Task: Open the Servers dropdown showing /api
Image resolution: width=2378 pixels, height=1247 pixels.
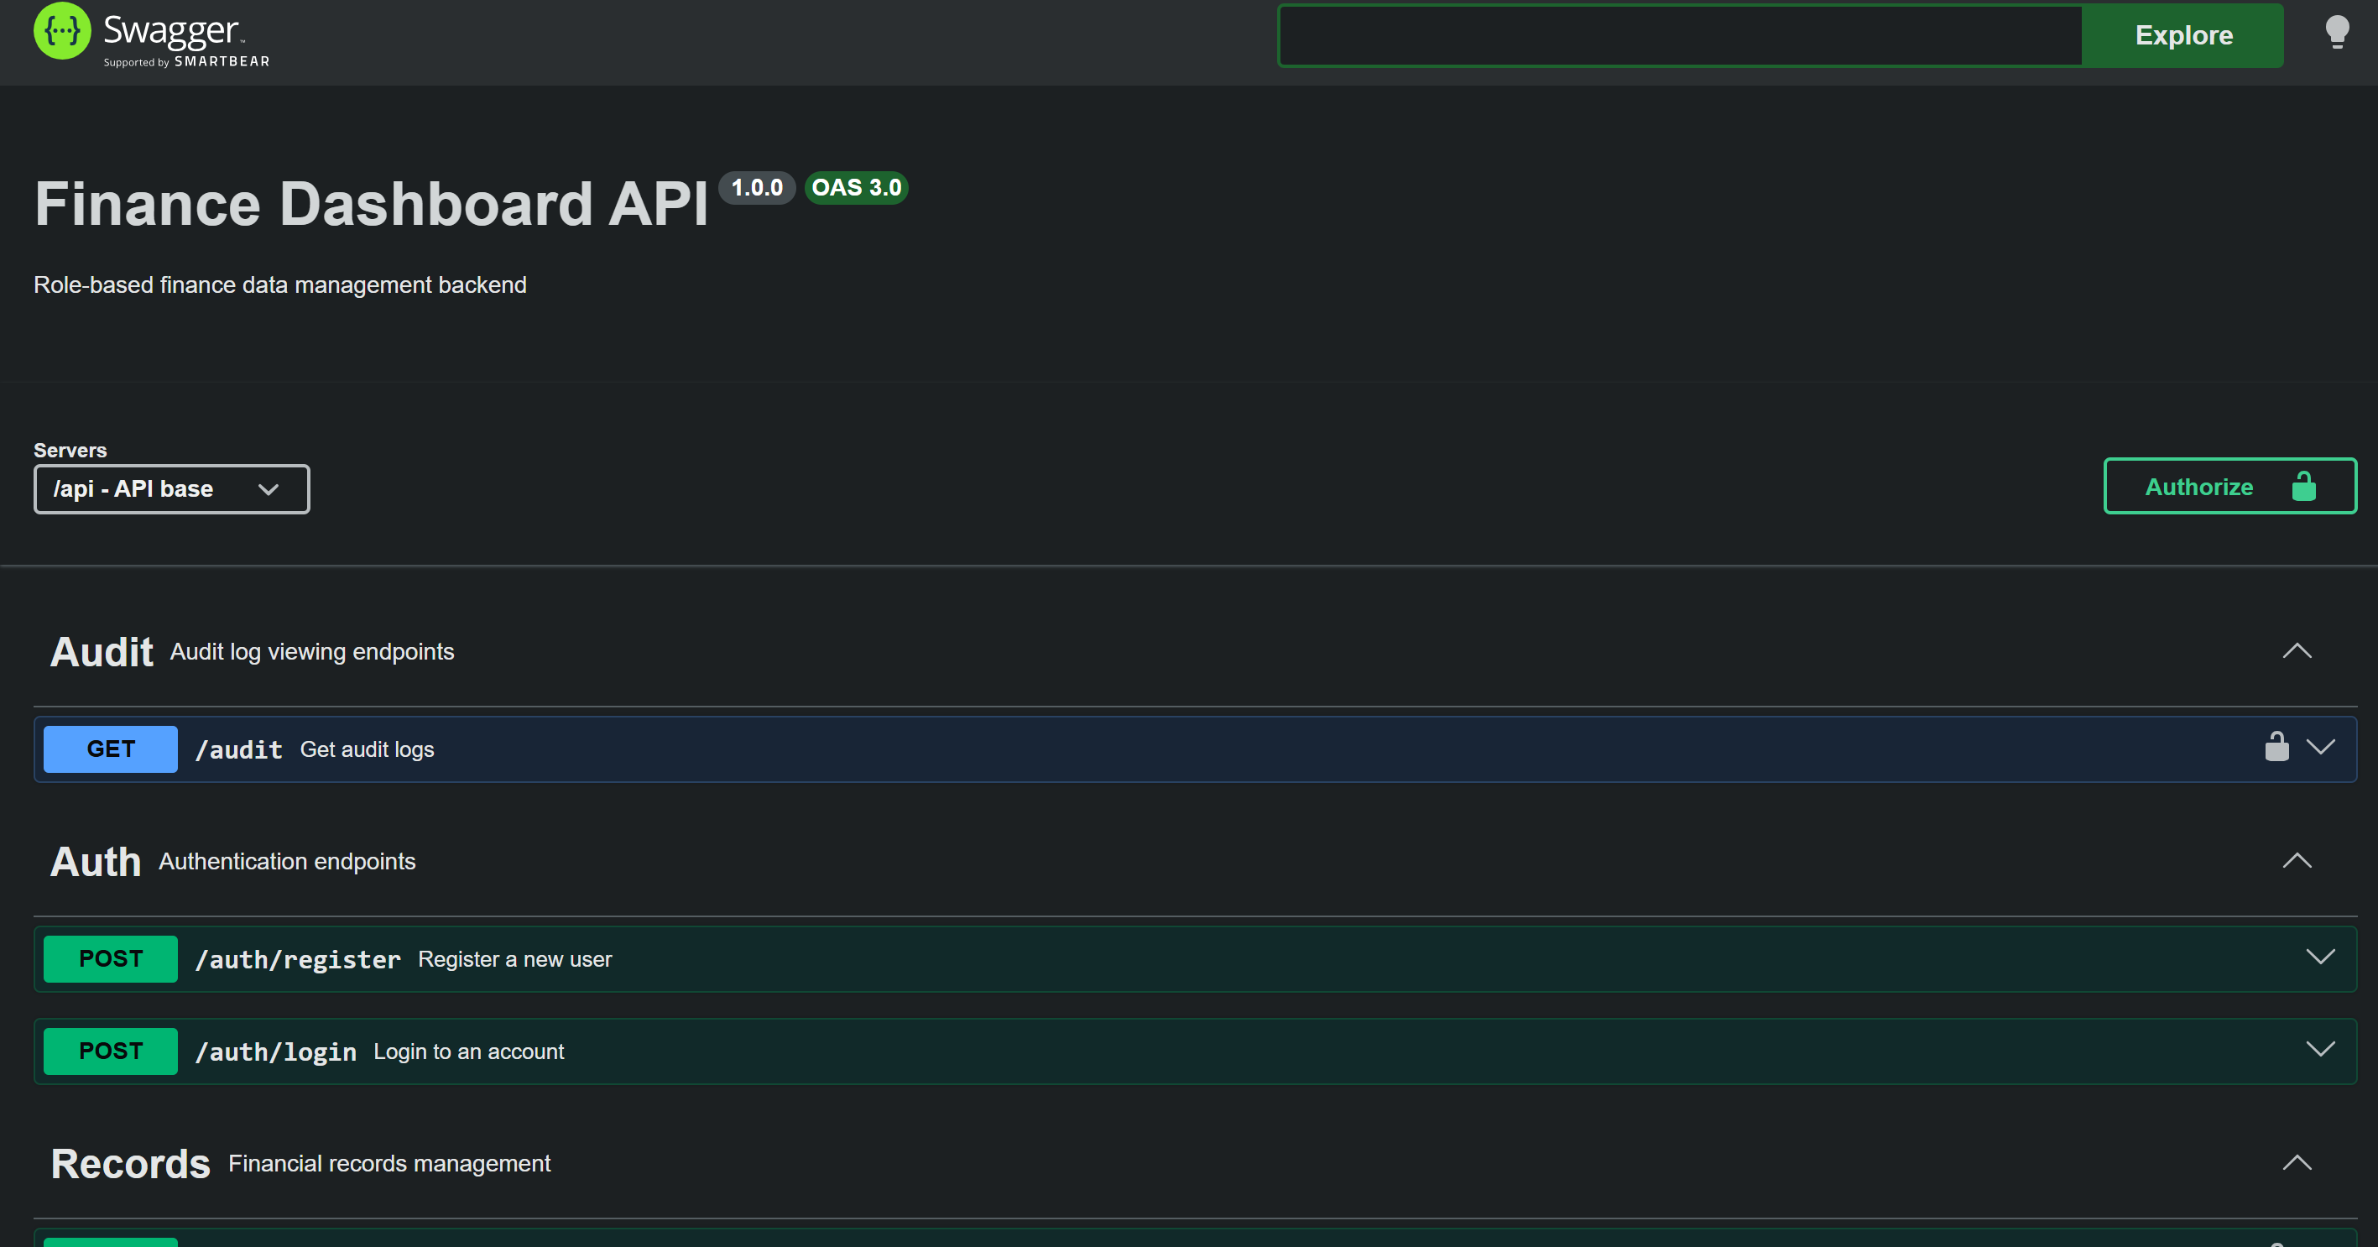Action: pos(172,489)
